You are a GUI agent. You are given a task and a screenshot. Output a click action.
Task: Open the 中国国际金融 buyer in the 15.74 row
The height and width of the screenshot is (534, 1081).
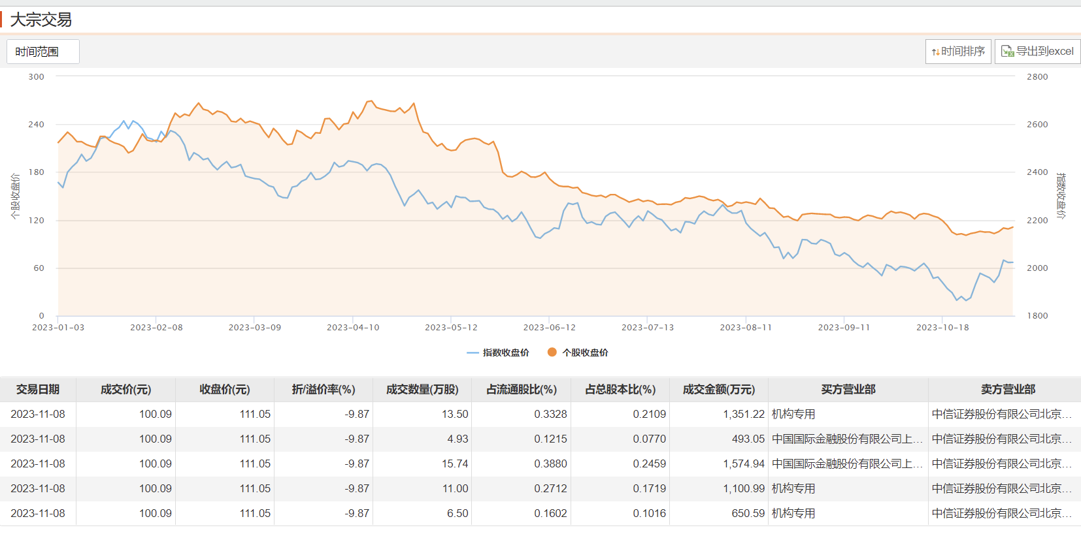(847, 464)
